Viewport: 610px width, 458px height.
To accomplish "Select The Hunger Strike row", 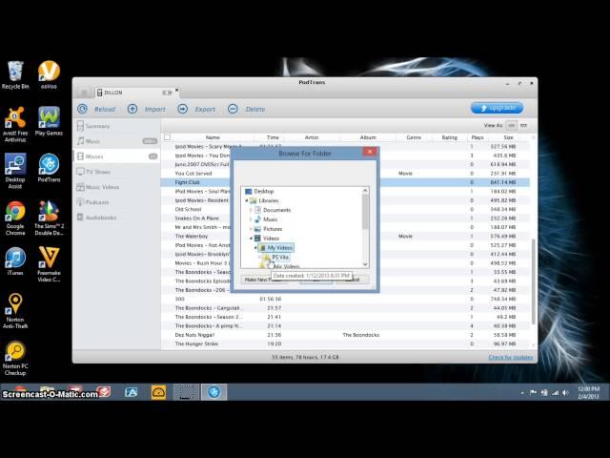I will click(x=345, y=343).
